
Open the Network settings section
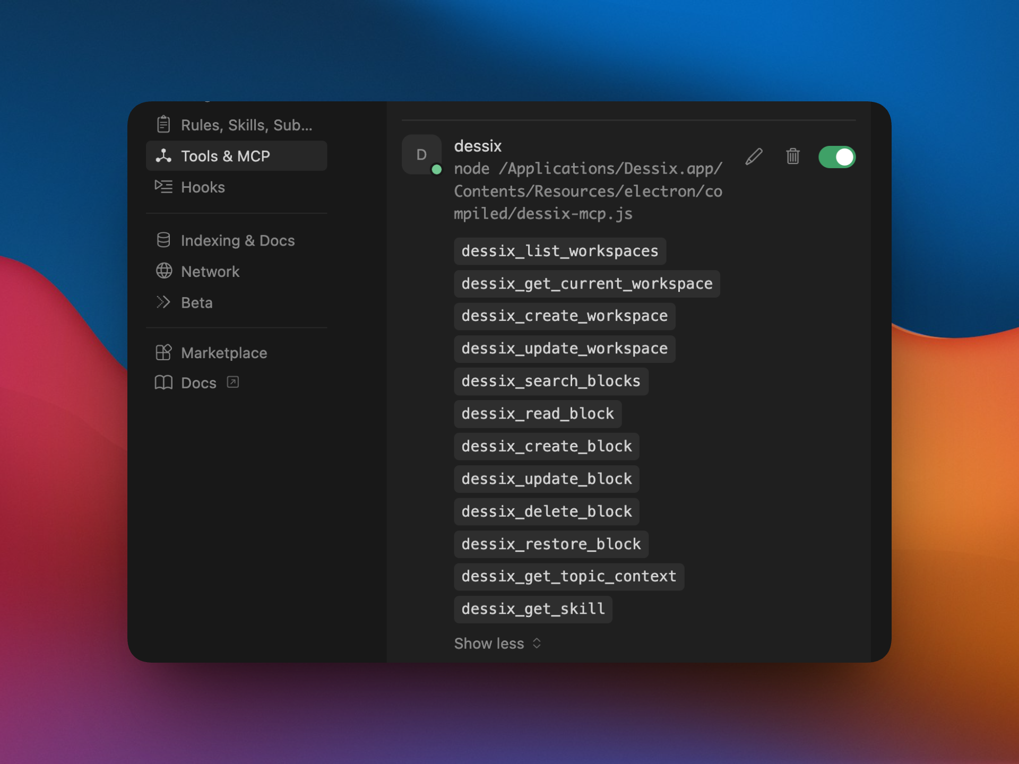pos(210,271)
